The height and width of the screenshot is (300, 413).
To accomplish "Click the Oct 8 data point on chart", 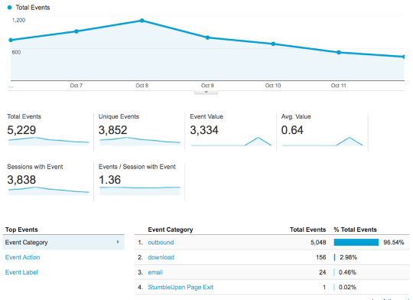I will coord(142,21).
